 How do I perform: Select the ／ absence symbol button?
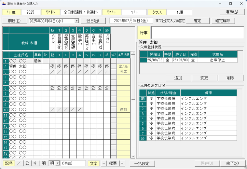[19, 163]
